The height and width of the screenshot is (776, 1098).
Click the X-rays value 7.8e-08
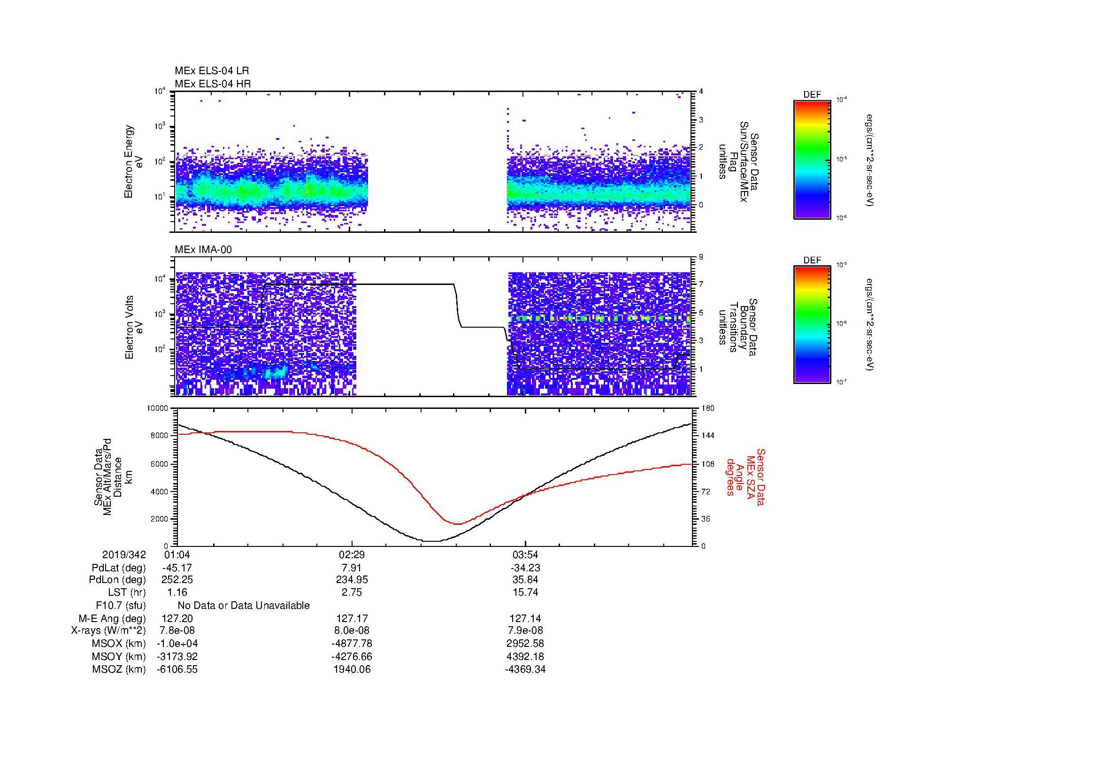click(x=177, y=630)
